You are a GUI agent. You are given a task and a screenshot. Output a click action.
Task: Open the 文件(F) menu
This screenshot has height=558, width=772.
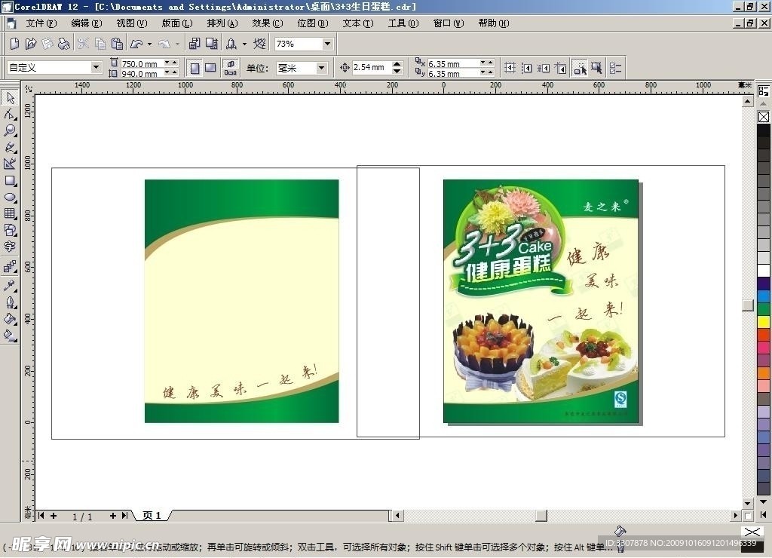click(41, 23)
